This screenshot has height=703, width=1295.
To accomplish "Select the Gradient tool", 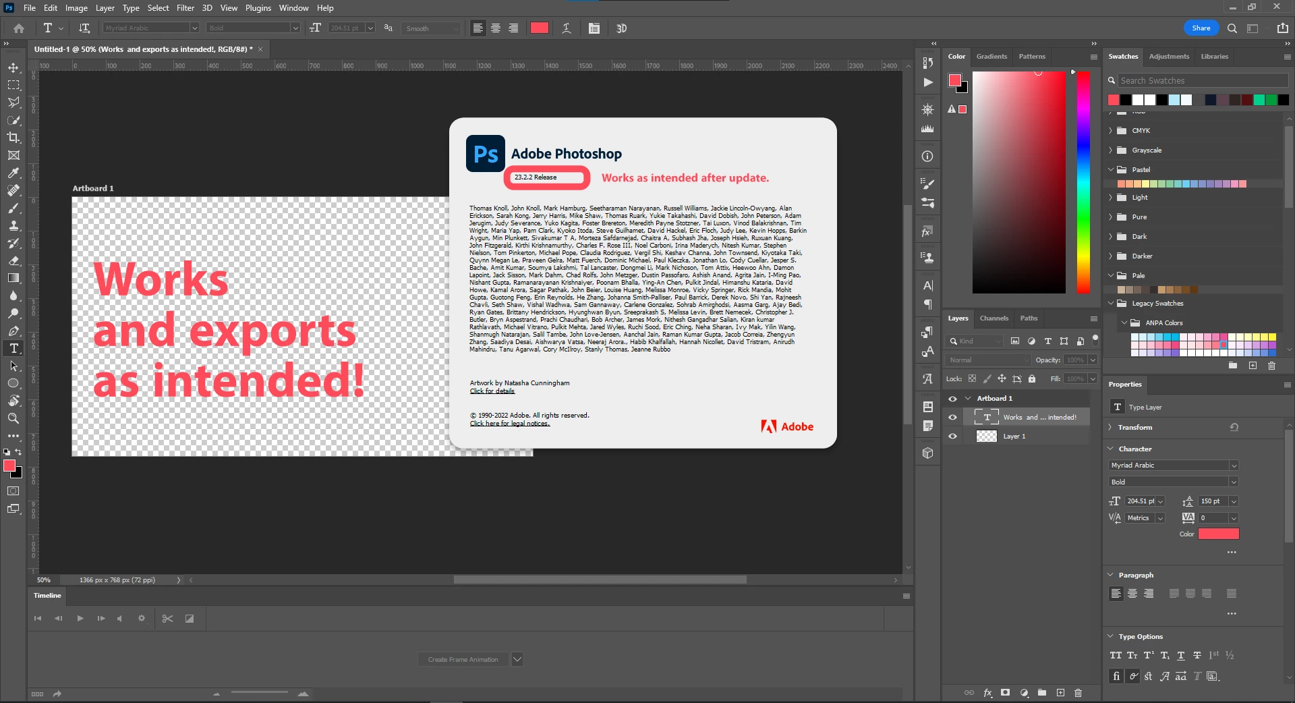I will [x=13, y=278].
